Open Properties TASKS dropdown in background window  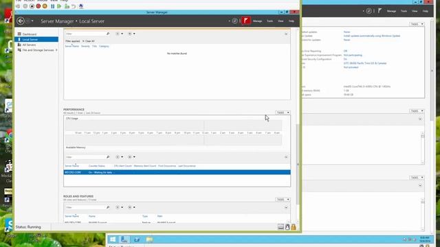pos(417,24)
